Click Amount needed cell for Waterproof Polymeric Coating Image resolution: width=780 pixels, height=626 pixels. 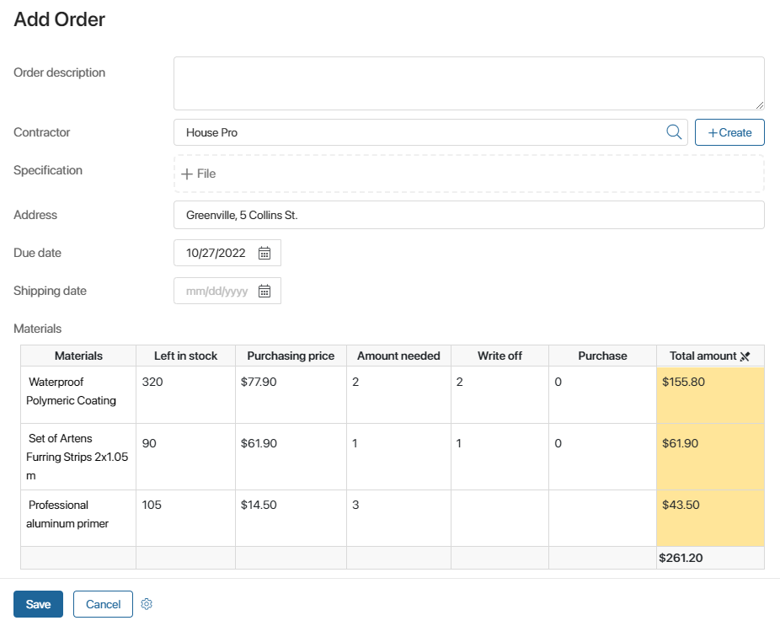point(398,393)
